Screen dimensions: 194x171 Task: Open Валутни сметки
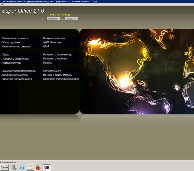[54, 38]
